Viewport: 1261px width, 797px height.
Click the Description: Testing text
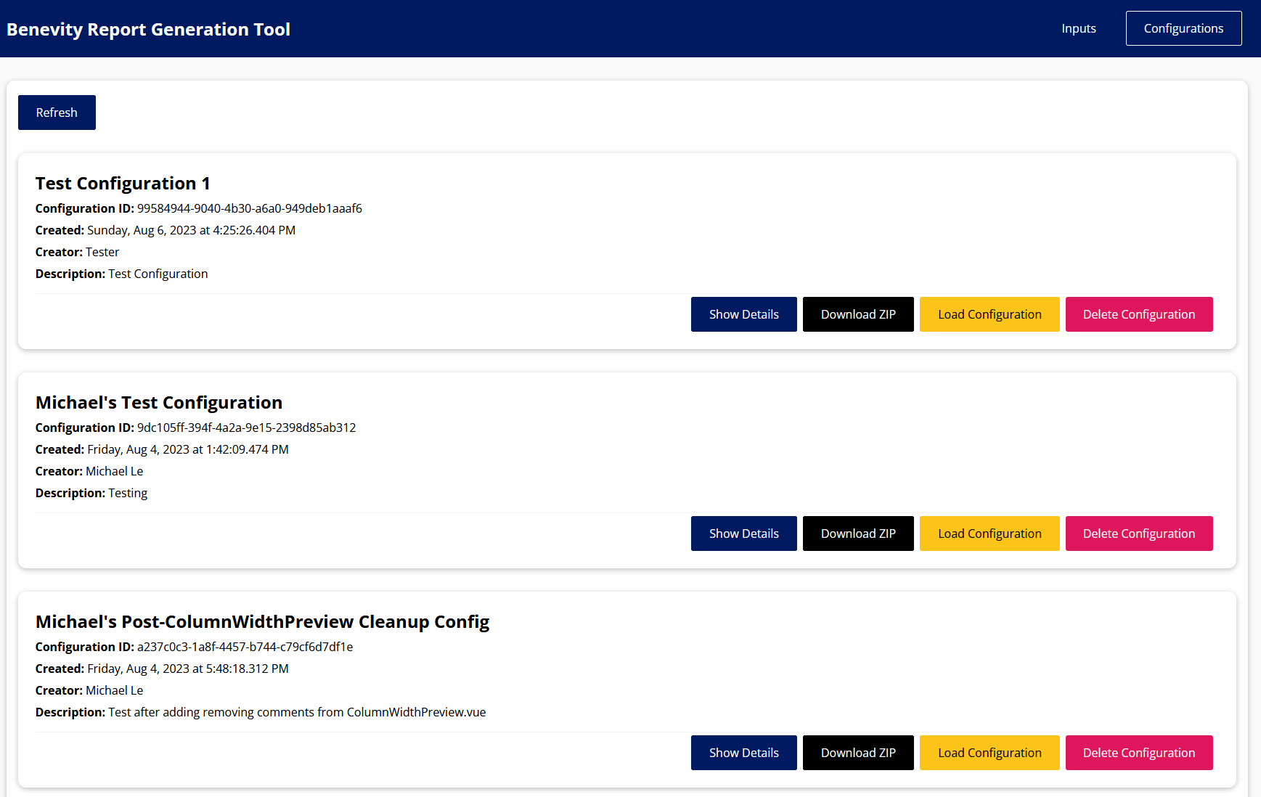click(x=91, y=493)
